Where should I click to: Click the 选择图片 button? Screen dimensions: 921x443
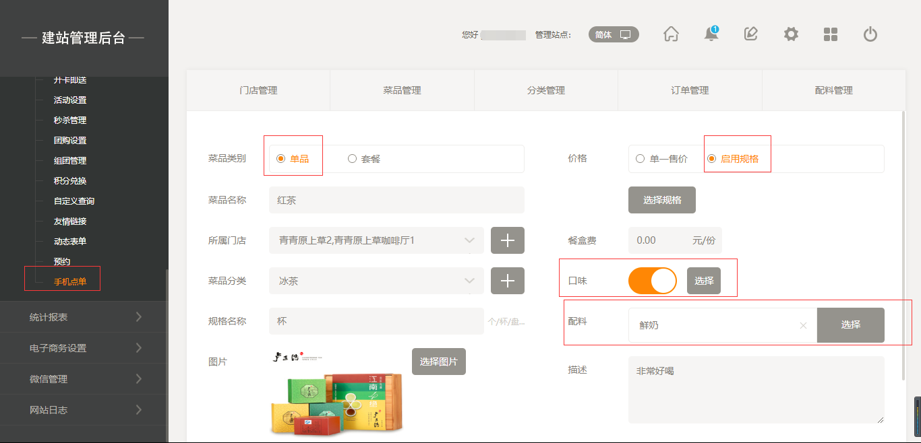pyautogui.click(x=438, y=362)
